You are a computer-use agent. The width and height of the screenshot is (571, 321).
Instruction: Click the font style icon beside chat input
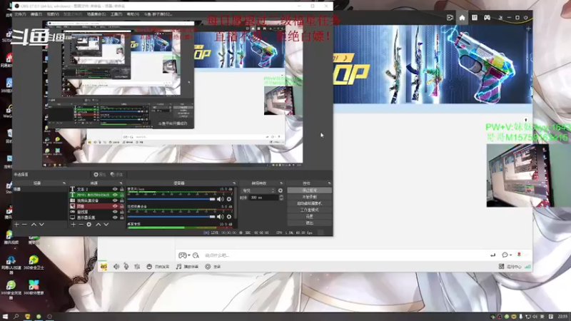click(196, 255)
